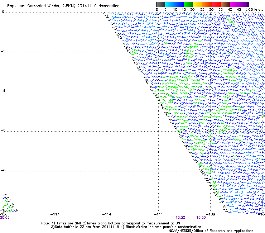This screenshot has width=265, height=233.
Task: Click the latitude axis label '-2'
Action: coord(3,51)
